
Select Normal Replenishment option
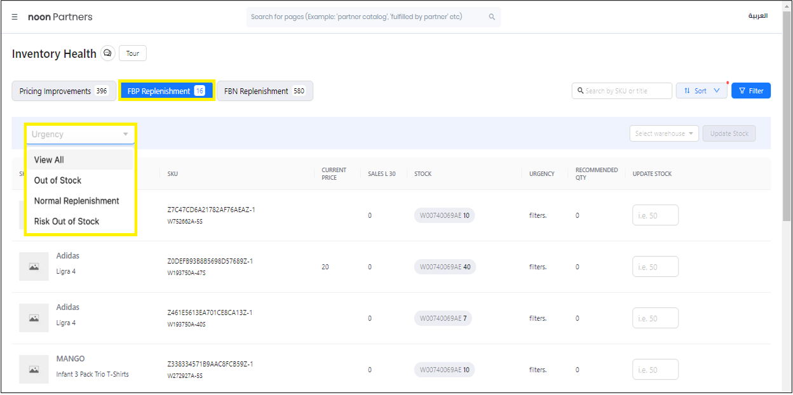point(77,201)
